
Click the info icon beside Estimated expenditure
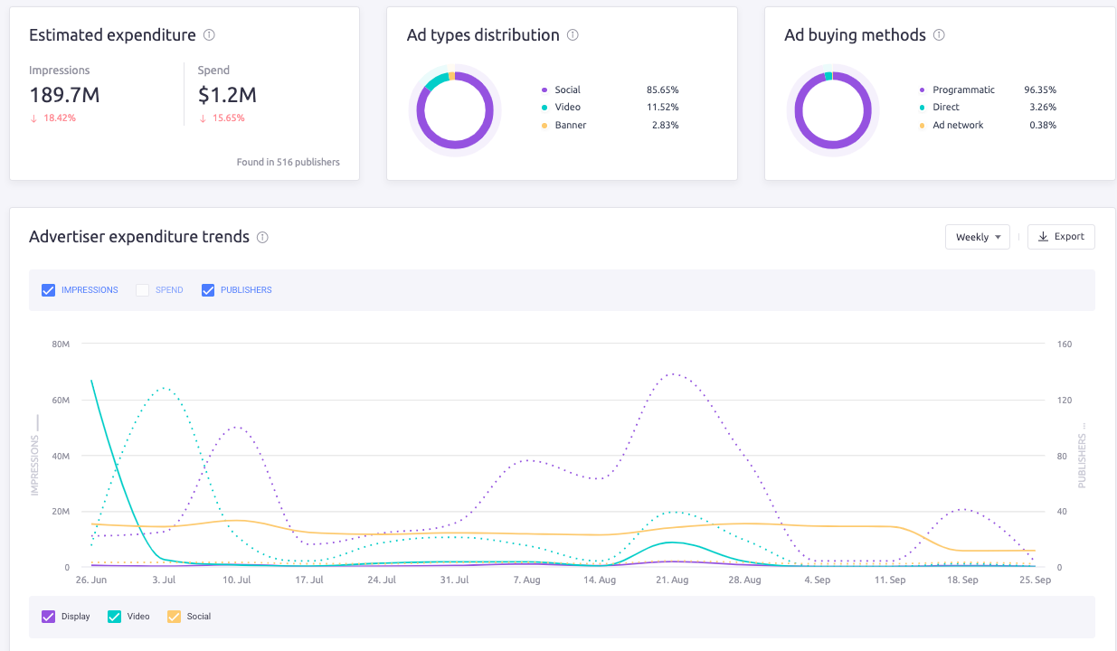(x=208, y=34)
